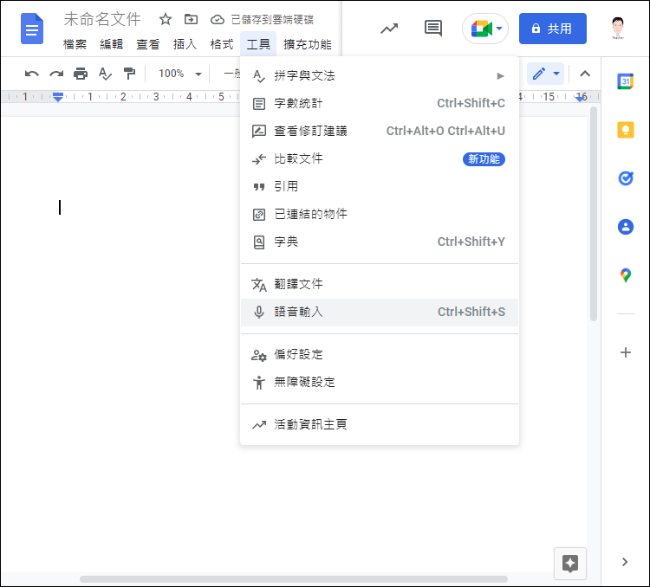The height and width of the screenshot is (587, 650).
Task: Select 字數統計 from the menu
Action: point(380,104)
